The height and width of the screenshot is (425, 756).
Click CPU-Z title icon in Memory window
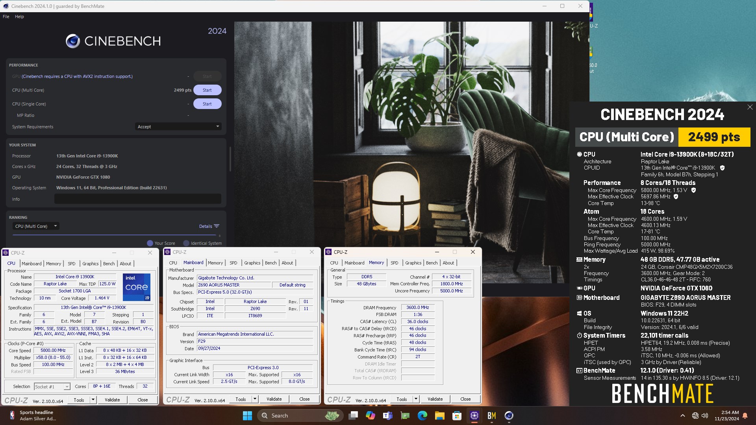coord(328,252)
